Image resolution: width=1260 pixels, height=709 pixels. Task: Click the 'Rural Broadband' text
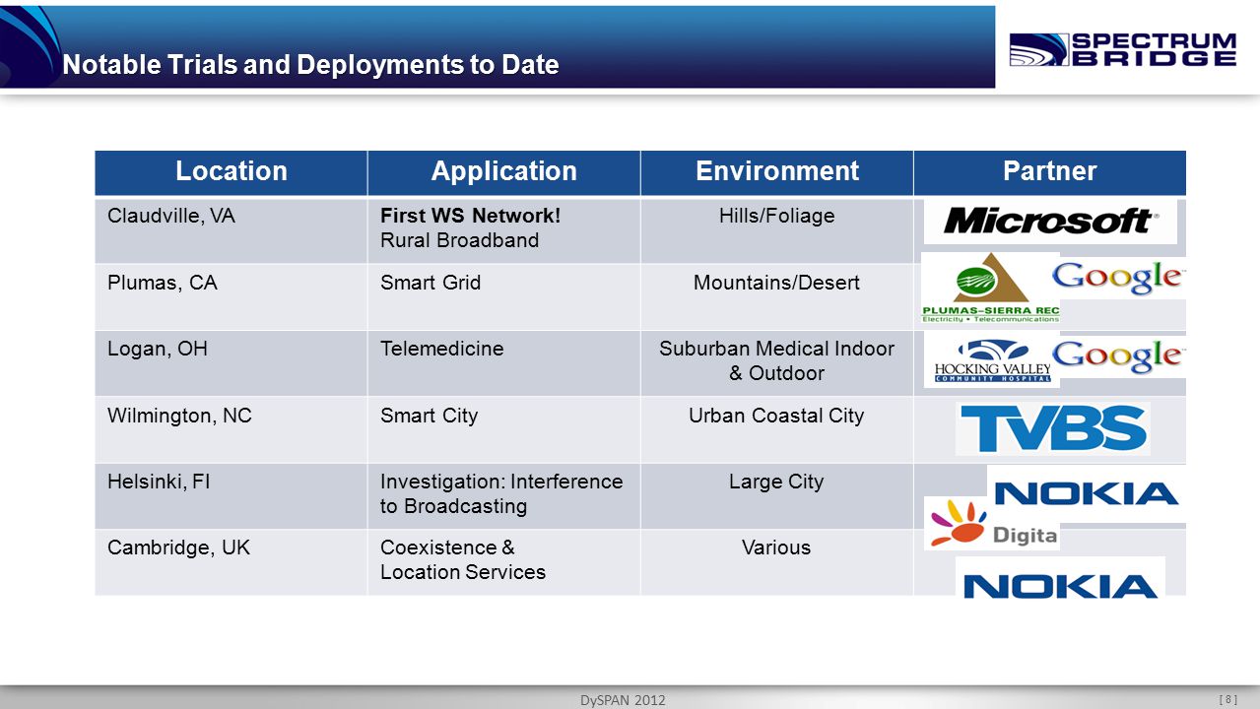tap(459, 240)
